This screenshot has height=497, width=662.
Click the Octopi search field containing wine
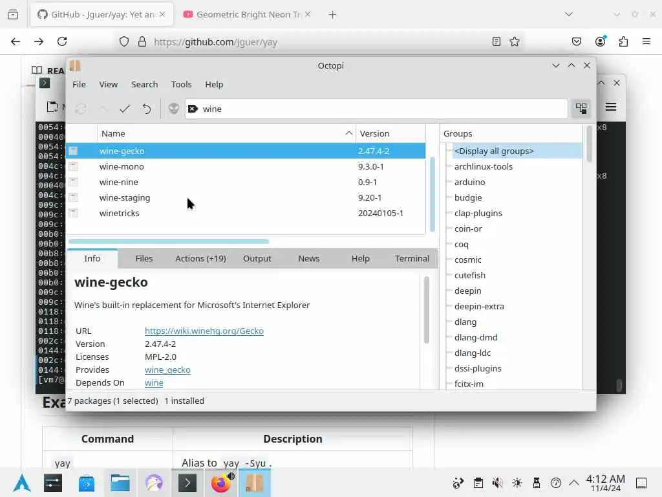pos(376,109)
